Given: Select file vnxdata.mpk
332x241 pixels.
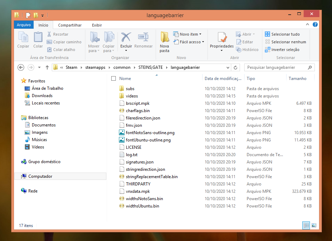Looking at the screenshot, I should [134, 191].
